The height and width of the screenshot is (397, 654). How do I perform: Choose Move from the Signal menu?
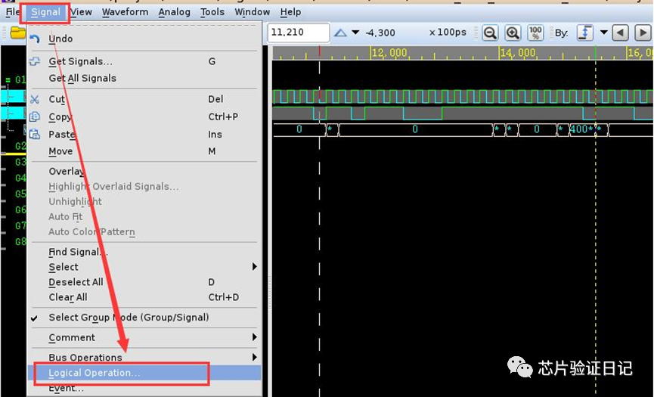click(x=144, y=151)
